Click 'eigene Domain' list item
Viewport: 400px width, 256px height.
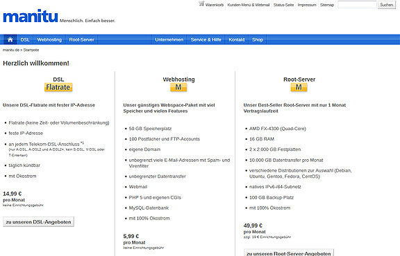(x=144, y=149)
